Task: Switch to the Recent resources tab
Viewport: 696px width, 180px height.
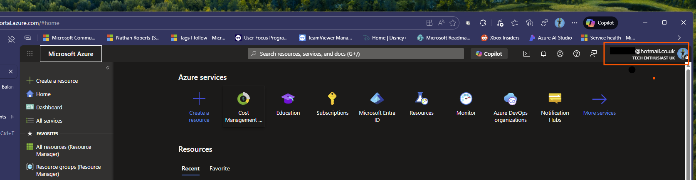Action: (190, 168)
